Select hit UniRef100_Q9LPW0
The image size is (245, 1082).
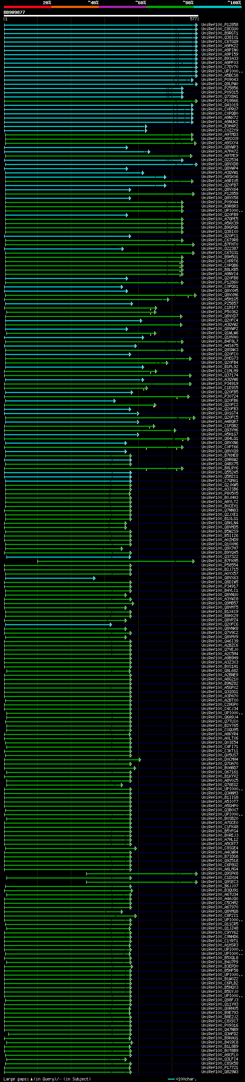coord(220,84)
